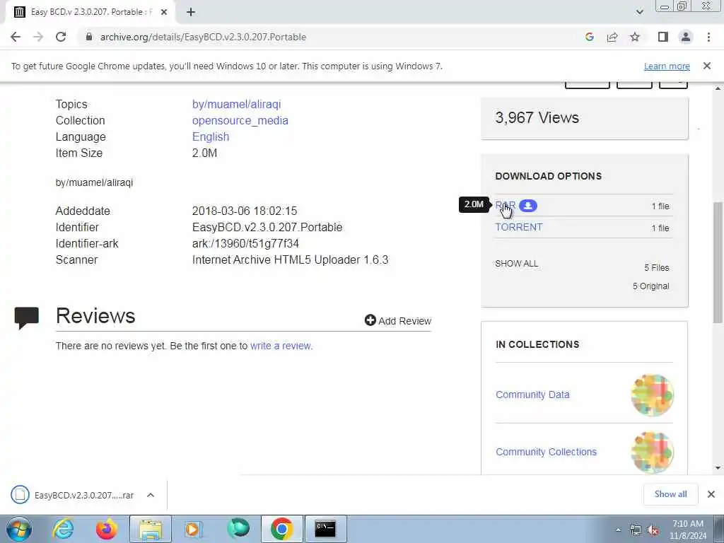Select the 3,967 Views text
Screen dimensions: 724x543
537,118
